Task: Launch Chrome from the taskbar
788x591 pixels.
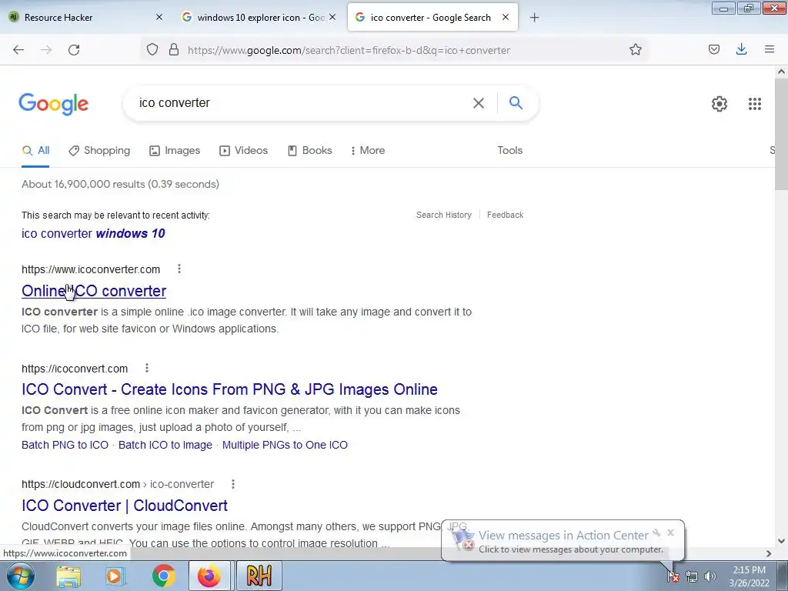Action: (163, 576)
